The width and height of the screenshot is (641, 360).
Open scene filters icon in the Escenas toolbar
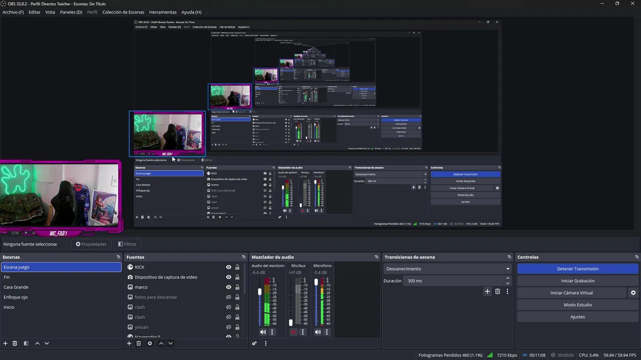click(26, 343)
